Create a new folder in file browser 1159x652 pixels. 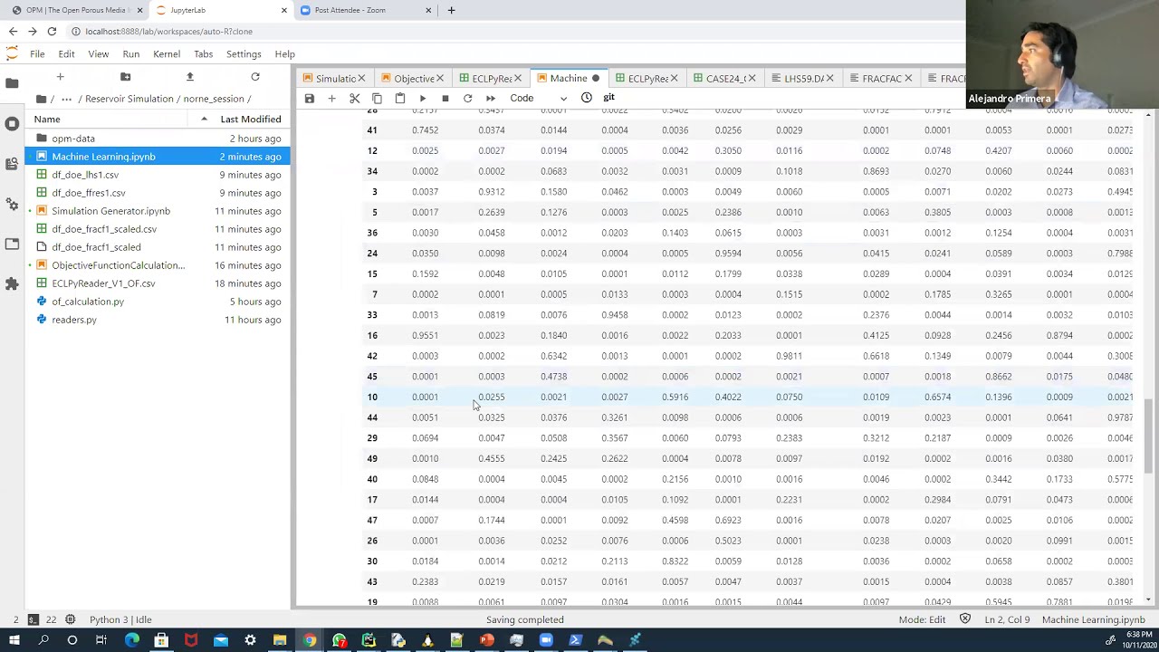125,77
